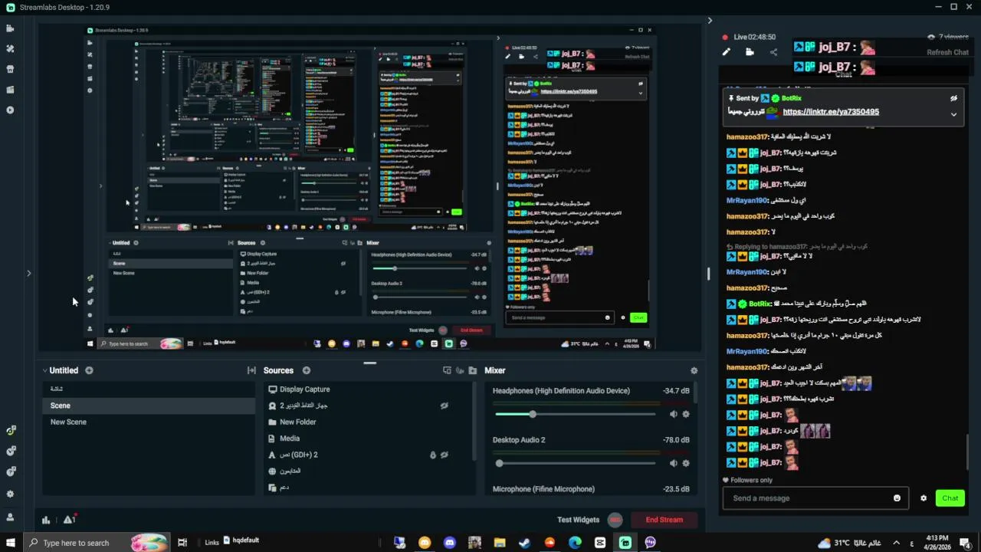Open Steam from the Windows taskbar
Image resolution: width=981 pixels, height=552 pixels.
pos(525,543)
